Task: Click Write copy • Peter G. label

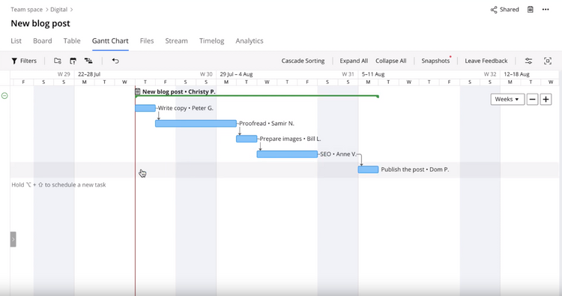Action: (186, 108)
